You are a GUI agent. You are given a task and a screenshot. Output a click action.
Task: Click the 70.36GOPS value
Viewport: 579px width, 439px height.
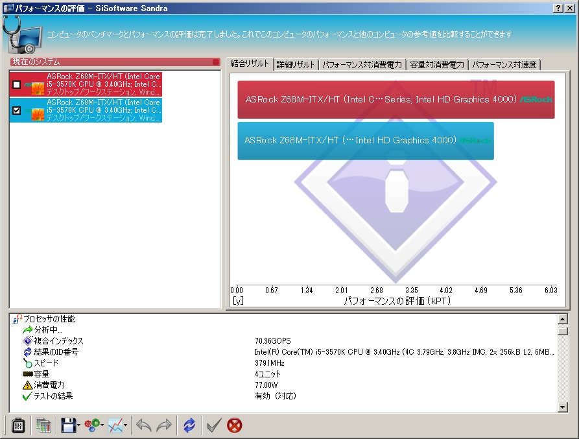[x=273, y=341]
